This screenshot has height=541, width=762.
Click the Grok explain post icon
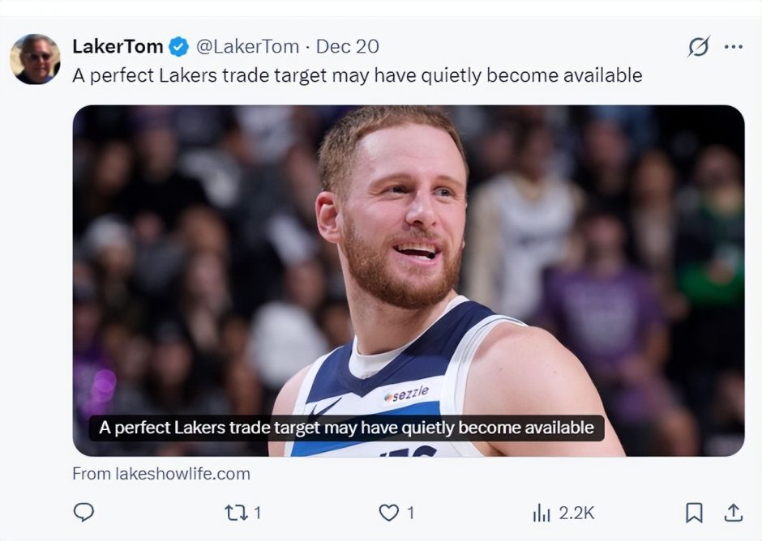pos(698,47)
